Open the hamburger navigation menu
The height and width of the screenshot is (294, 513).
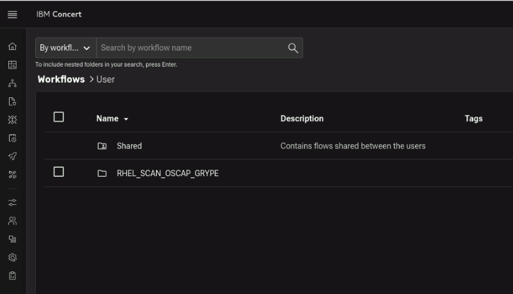12,14
